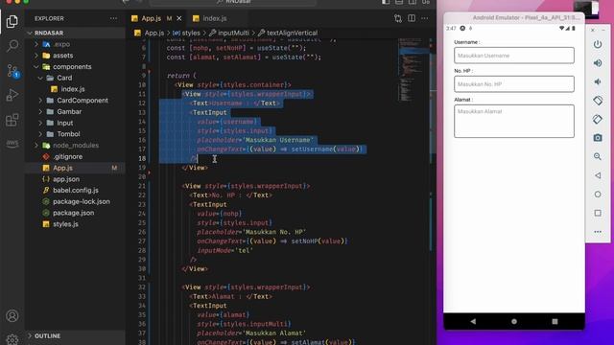Focus the Masukkan No. HP input in emulator
The height and width of the screenshot is (345, 614).
click(514, 84)
